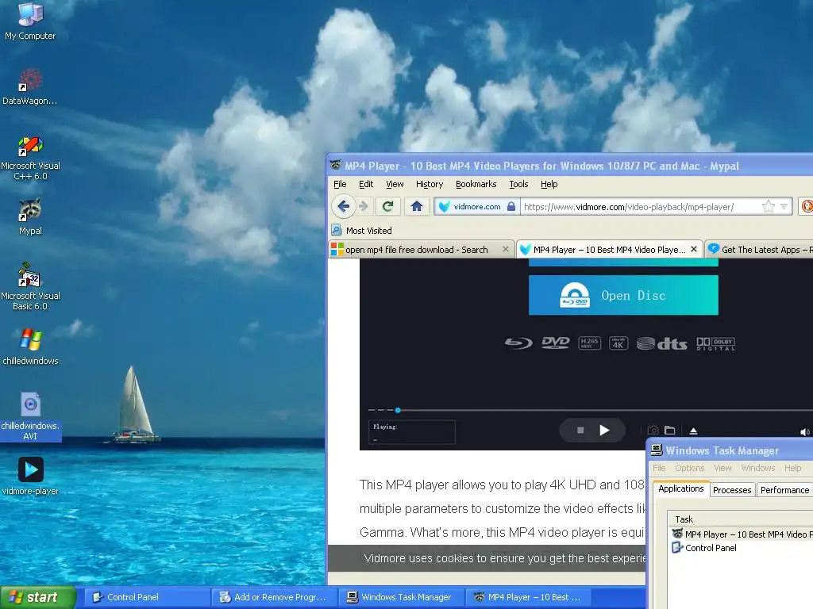Switch to Control Panel taskbar button
This screenshot has width=813, height=609.
point(146,597)
